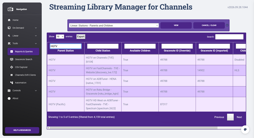Click the Export button
Viewport: 254px width, 138px height.
tap(81, 37)
